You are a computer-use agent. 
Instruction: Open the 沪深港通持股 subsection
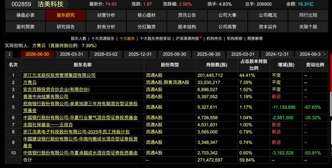[x=187, y=38]
